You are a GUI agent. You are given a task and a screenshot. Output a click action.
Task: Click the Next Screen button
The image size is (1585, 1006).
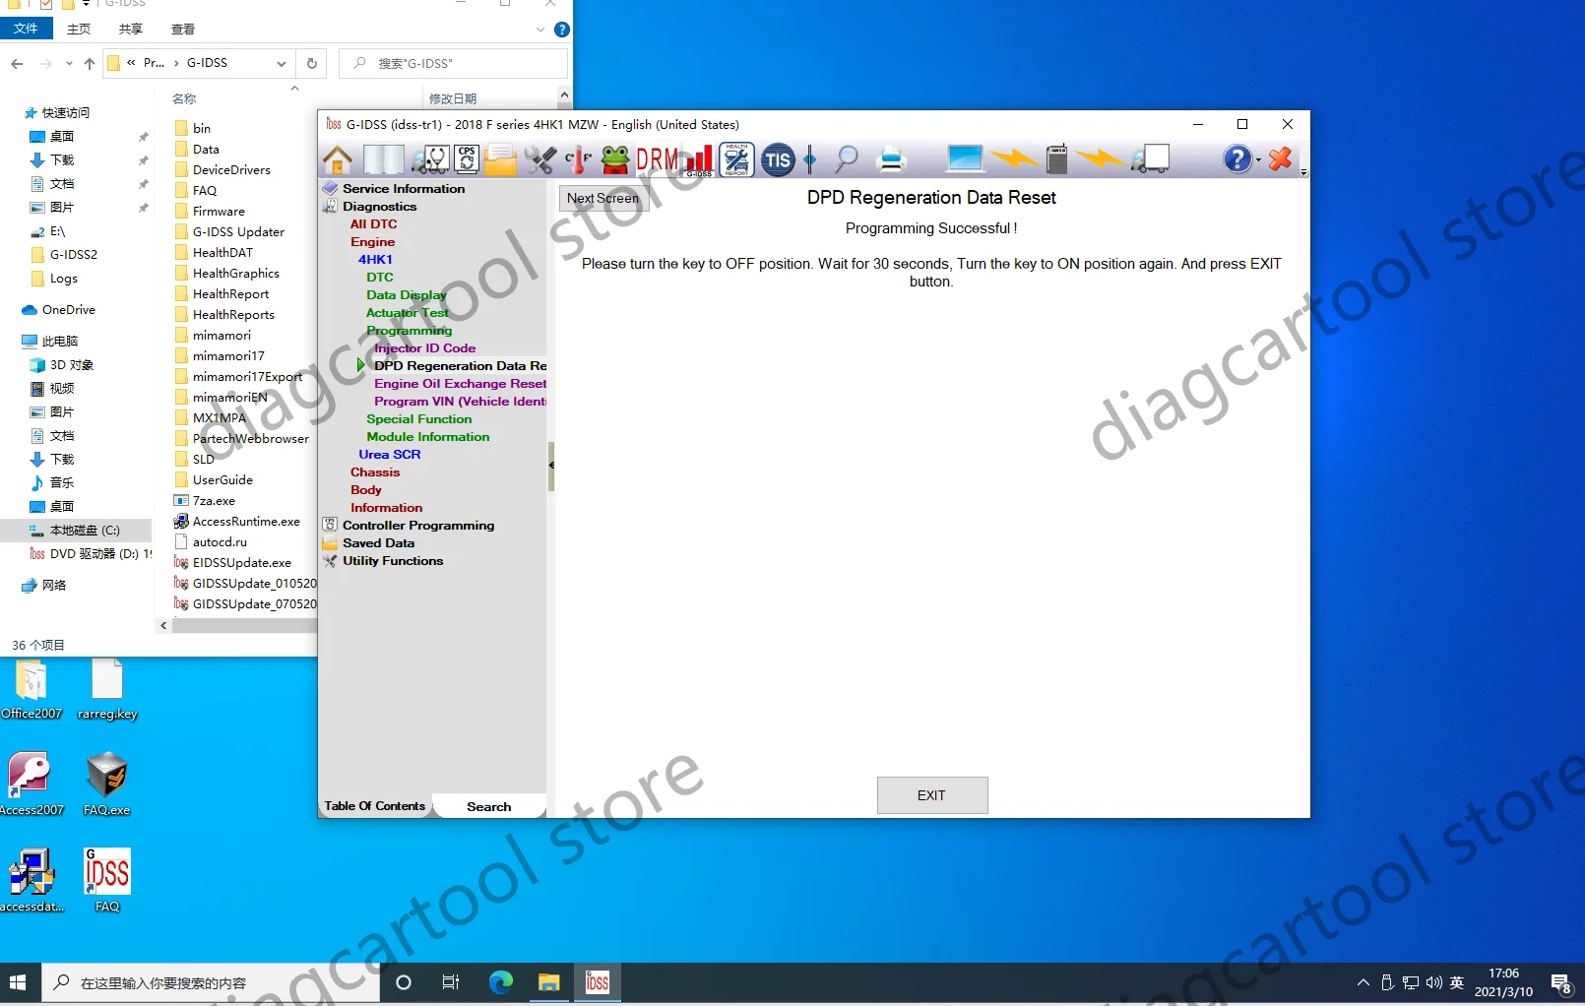(603, 198)
